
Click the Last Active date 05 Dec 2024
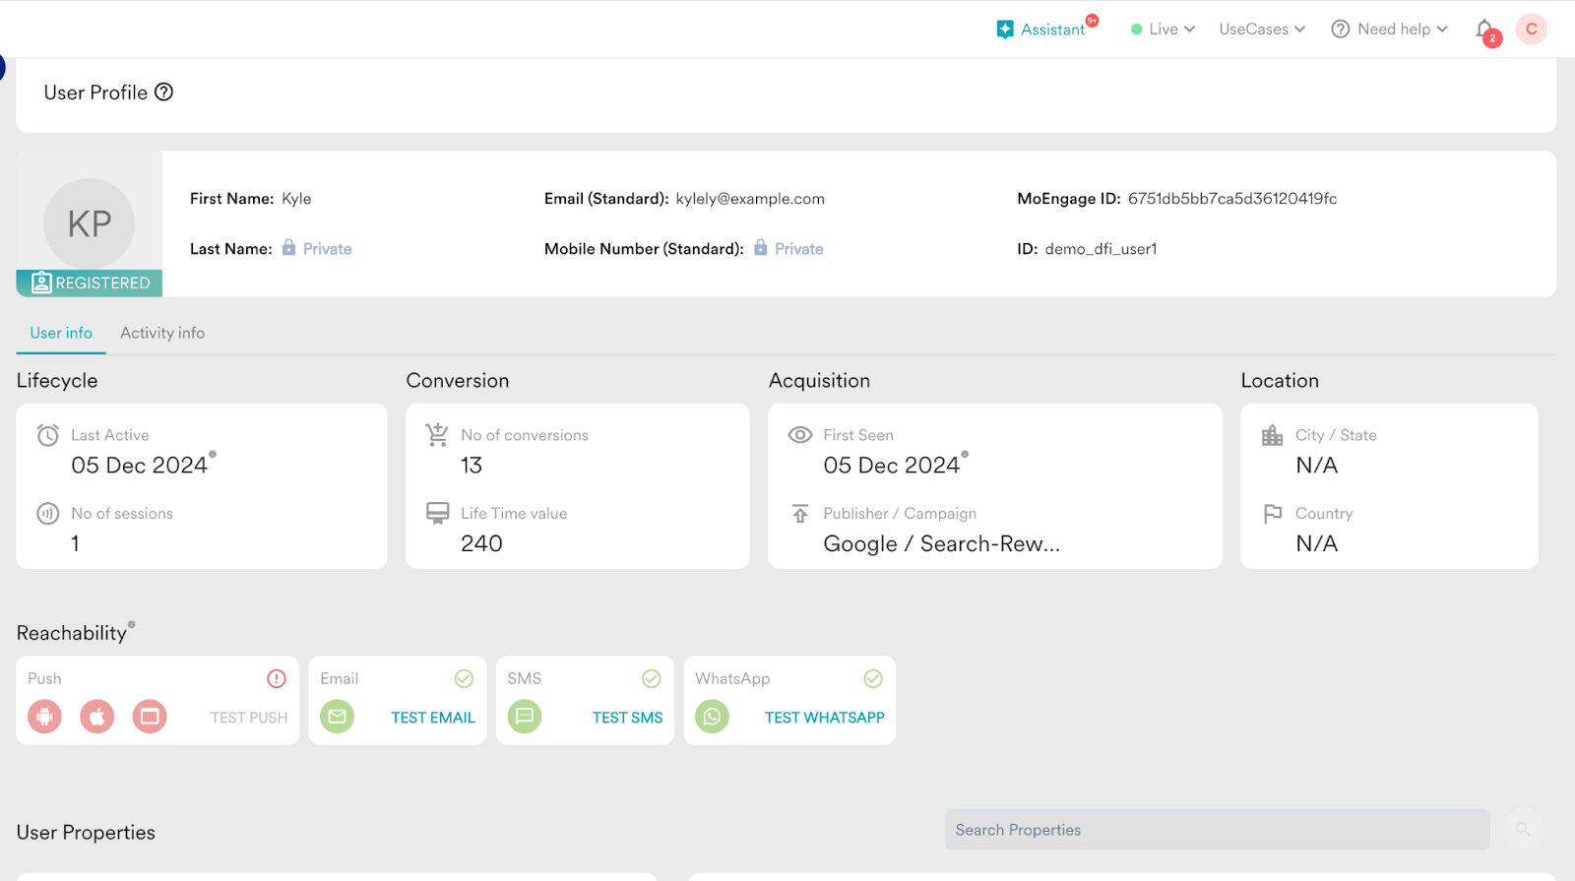point(139,465)
